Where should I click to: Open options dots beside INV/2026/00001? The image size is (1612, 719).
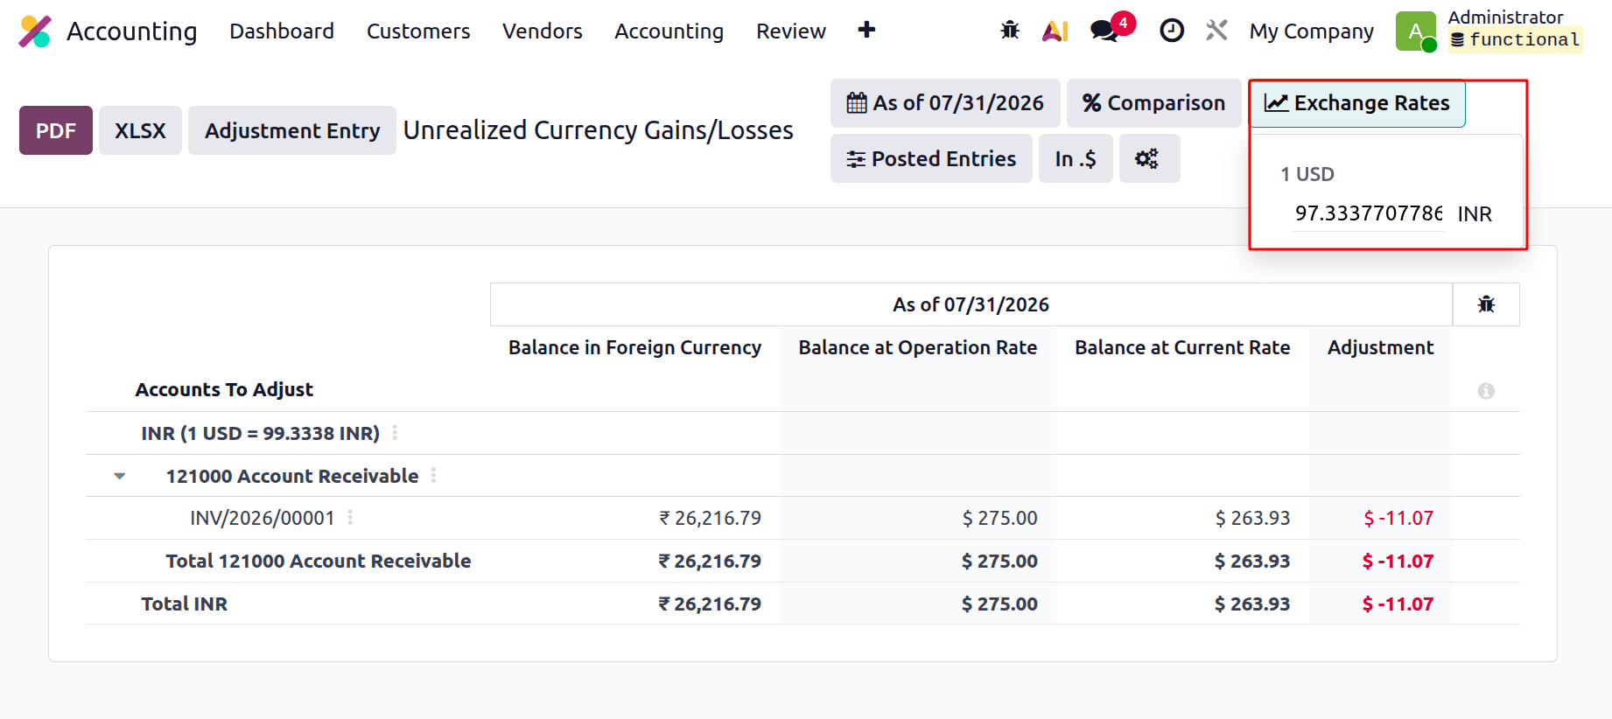[x=350, y=518]
